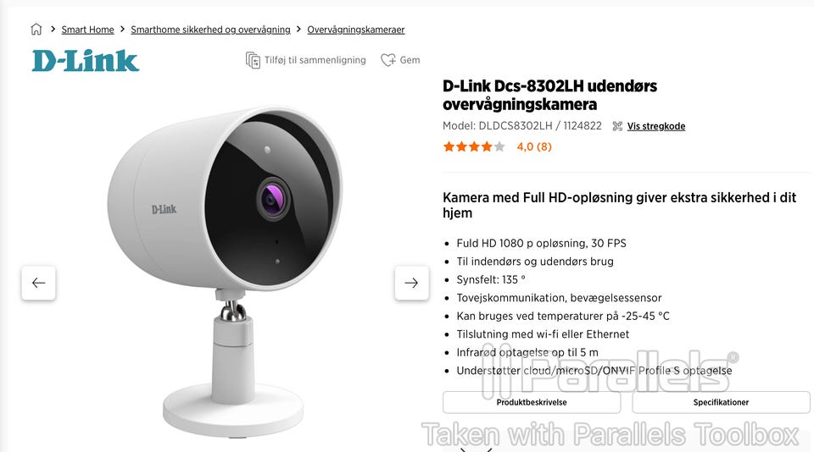The height and width of the screenshot is (452, 814).
Task: Click the product title D-Link Dcs-8302LH
Action: (549, 95)
